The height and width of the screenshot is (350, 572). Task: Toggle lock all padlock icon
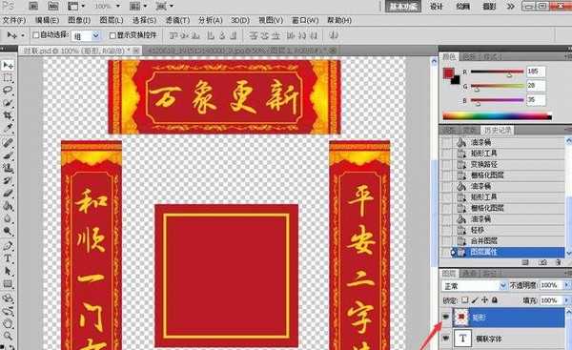[495, 300]
